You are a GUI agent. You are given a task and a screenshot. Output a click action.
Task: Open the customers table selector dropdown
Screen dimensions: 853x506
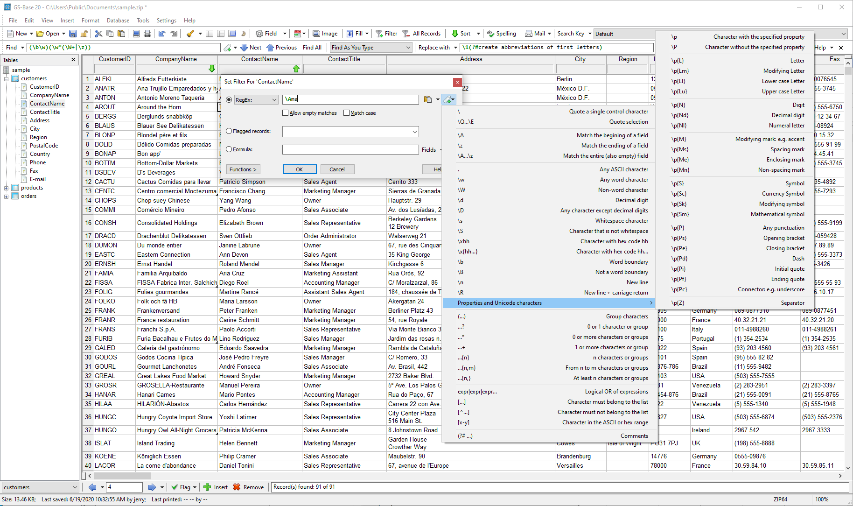[41, 487]
